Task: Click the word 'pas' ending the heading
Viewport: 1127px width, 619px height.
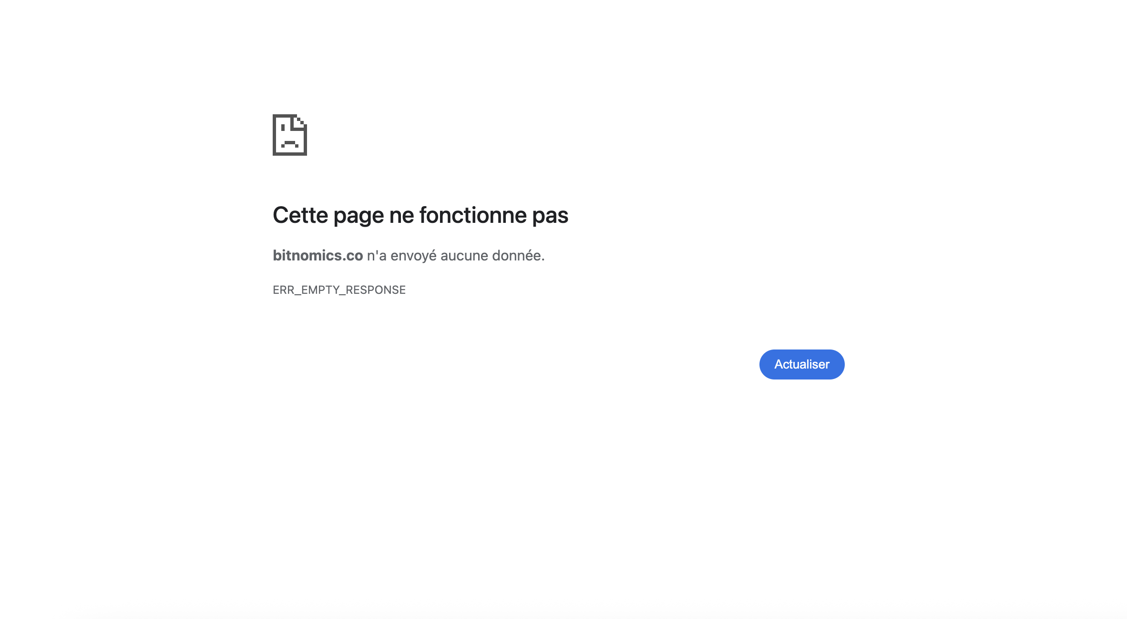Action: [551, 217]
